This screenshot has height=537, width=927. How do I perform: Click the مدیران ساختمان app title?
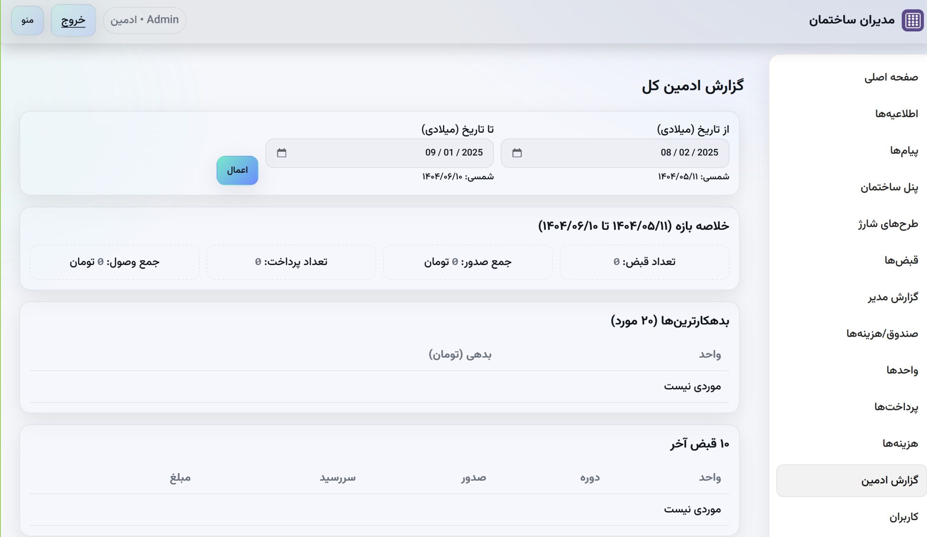(x=852, y=20)
